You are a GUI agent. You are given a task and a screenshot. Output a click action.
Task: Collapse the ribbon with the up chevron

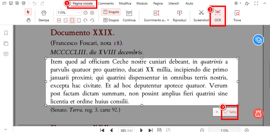pos(264,3)
